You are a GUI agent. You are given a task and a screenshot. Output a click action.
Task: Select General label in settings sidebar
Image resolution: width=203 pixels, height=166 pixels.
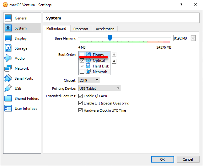[x=21, y=18]
